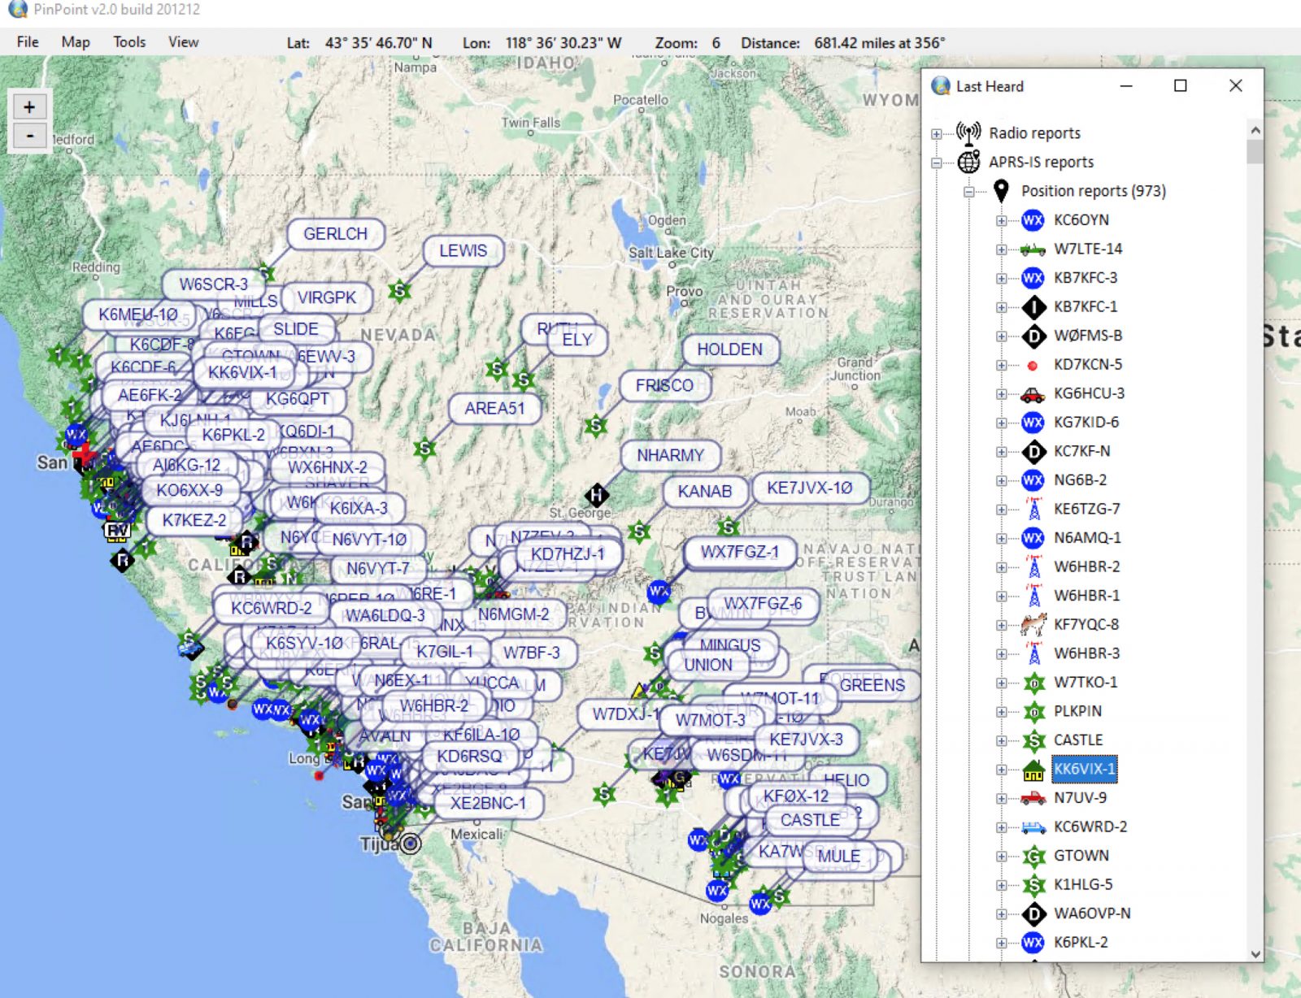This screenshot has width=1301, height=998.
Task: Collapse the Position reports node
Action: click(968, 191)
